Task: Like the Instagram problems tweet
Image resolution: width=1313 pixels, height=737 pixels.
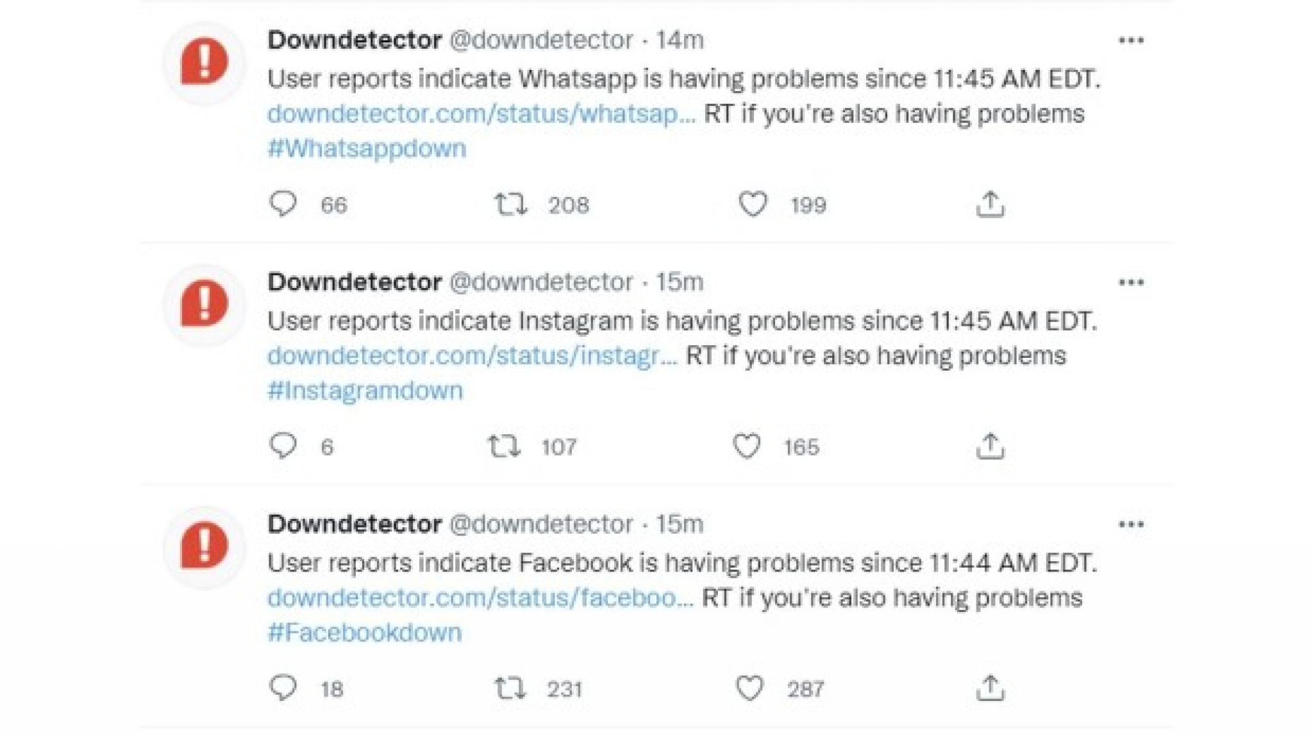Action: pyautogui.click(x=746, y=446)
